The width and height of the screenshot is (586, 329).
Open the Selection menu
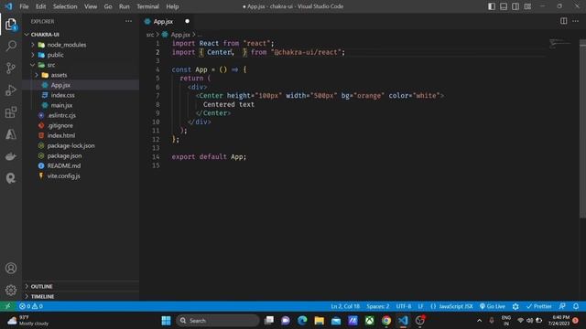65,6
